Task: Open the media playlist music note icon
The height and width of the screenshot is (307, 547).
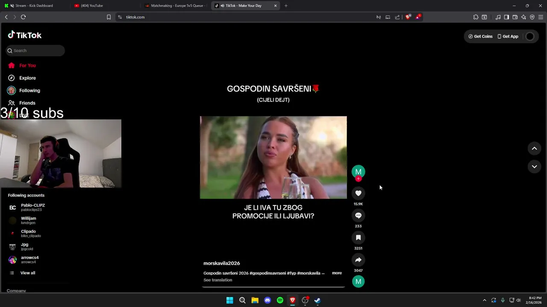Action: 498,17
